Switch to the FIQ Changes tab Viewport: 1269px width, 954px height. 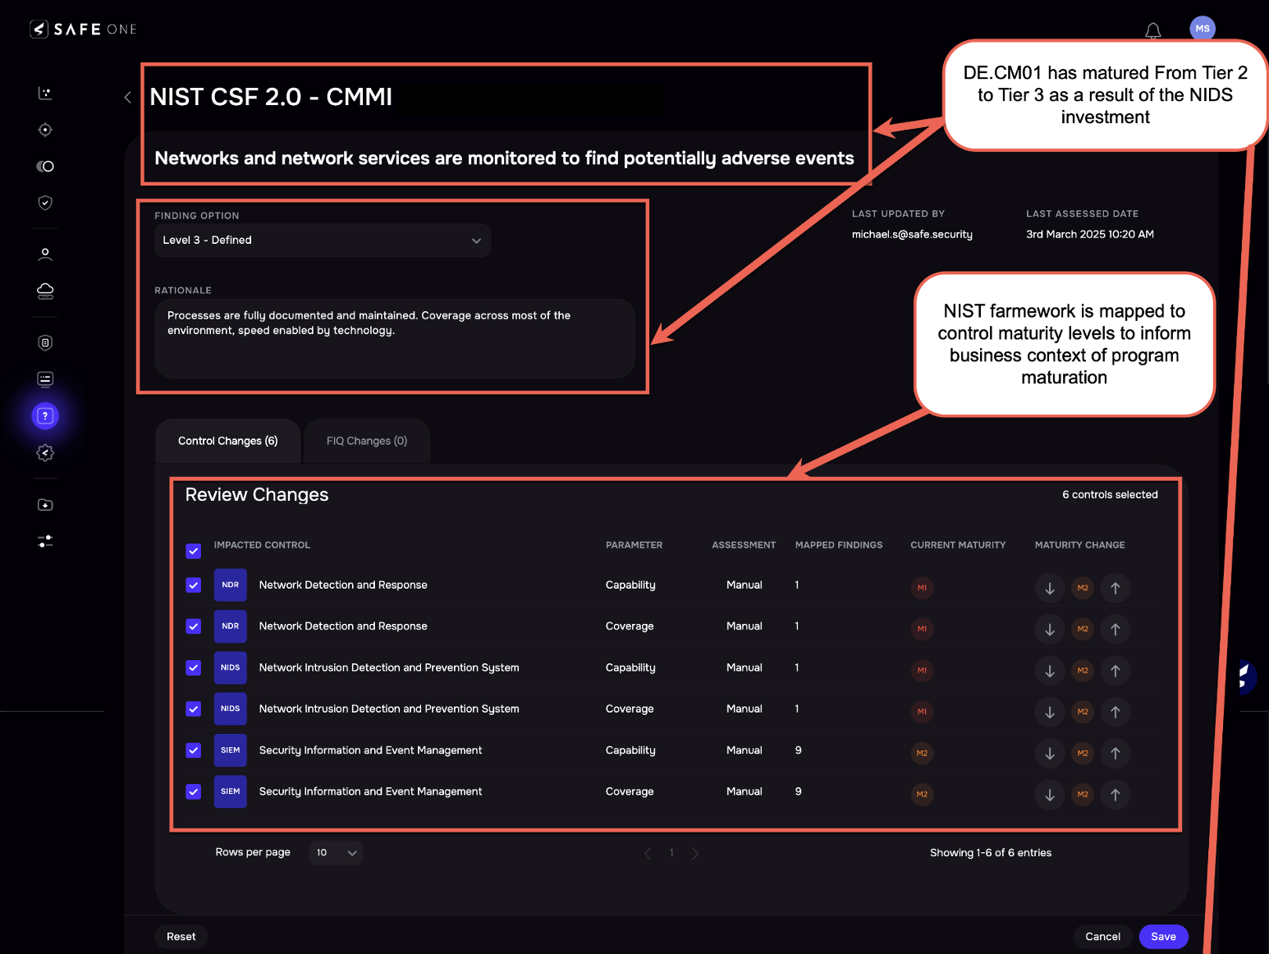pos(366,441)
